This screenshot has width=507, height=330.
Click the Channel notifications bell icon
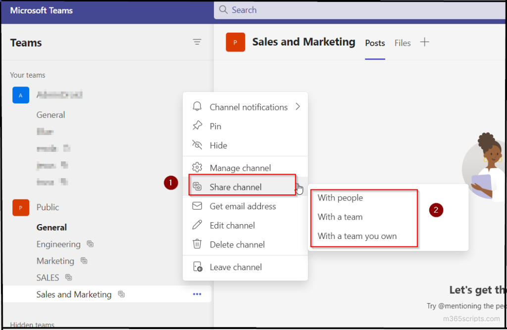pyautogui.click(x=197, y=106)
